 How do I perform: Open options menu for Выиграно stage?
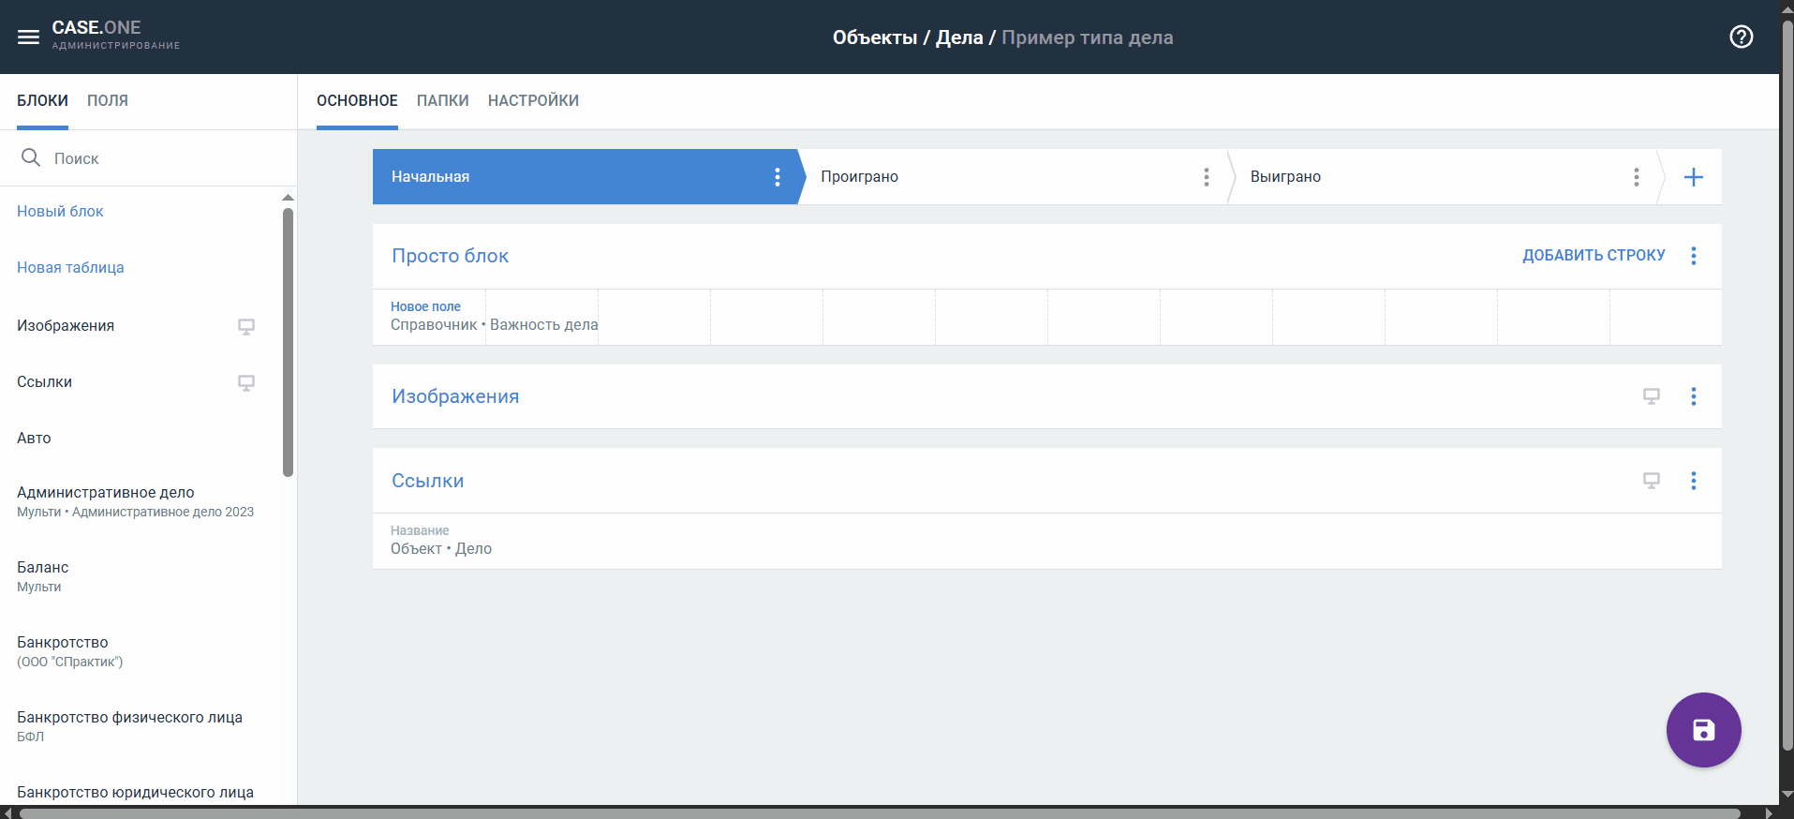click(x=1636, y=177)
